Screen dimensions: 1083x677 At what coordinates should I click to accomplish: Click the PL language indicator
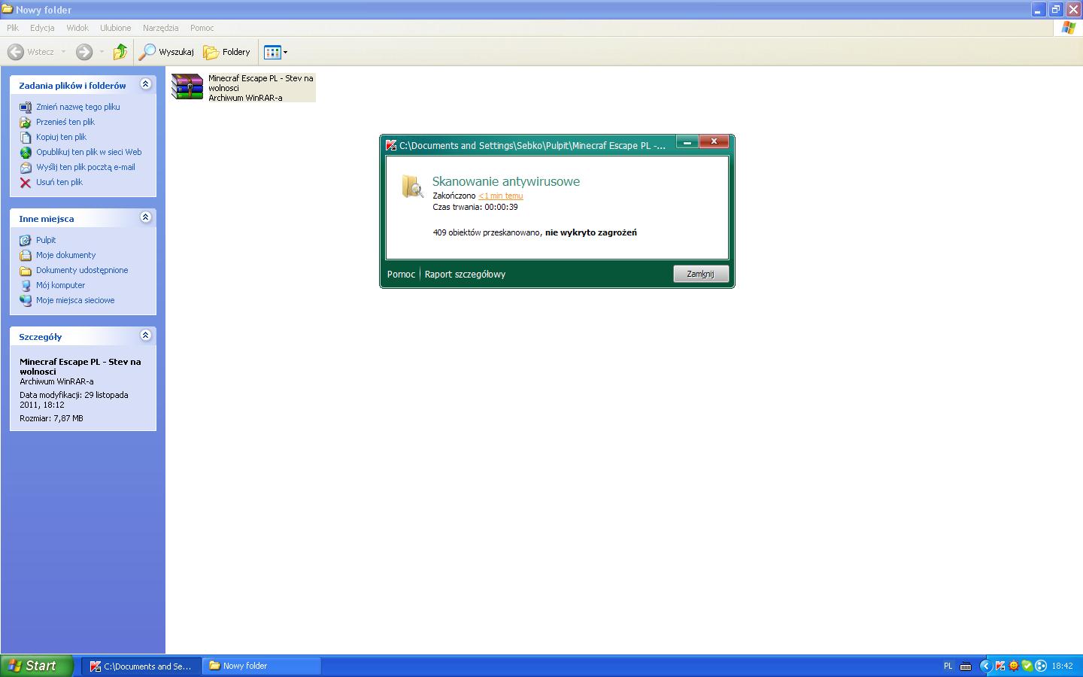click(x=948, y=666)
